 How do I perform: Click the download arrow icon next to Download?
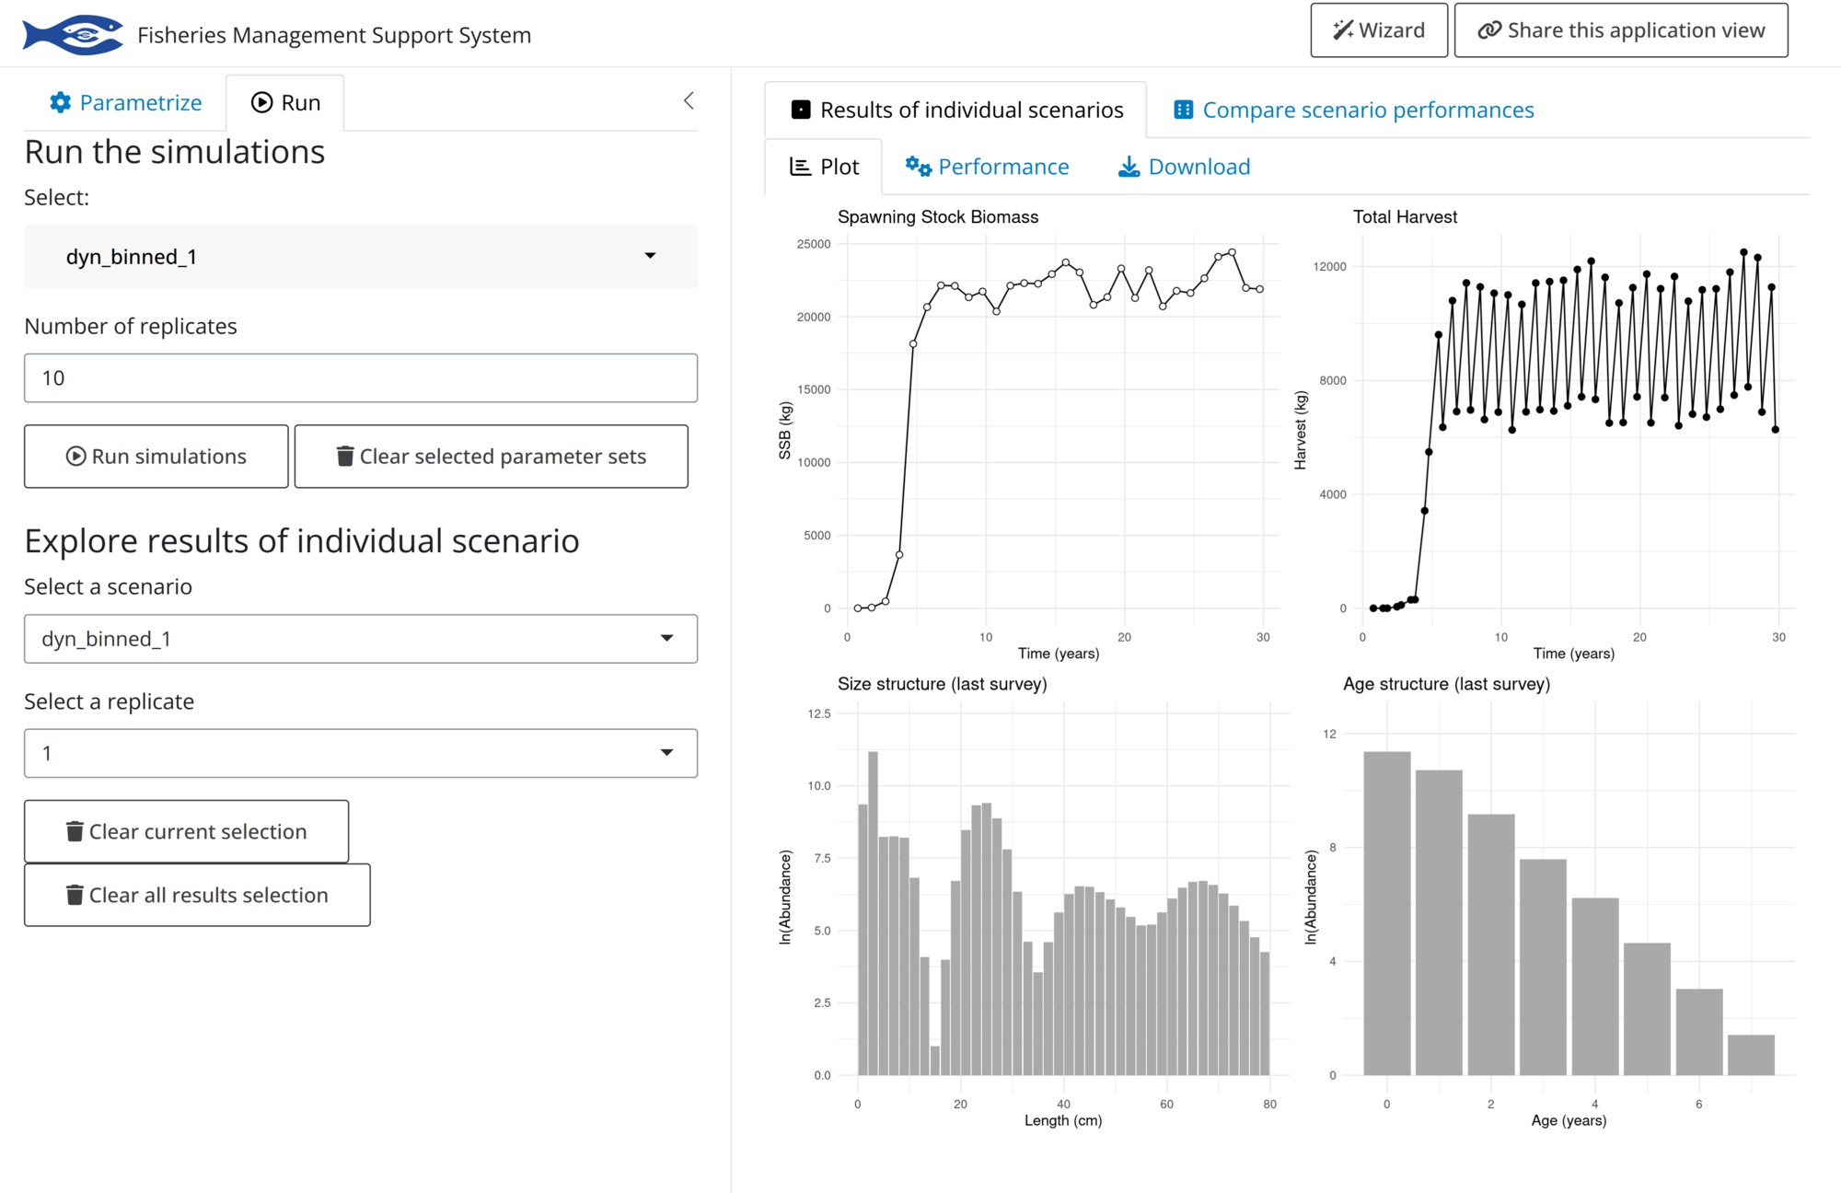point(1128,166)
